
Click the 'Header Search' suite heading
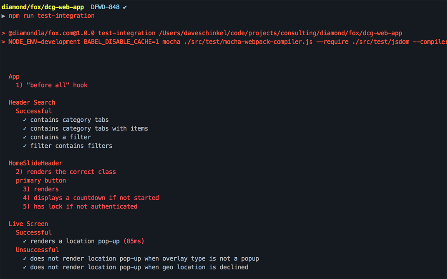[32, 102]
